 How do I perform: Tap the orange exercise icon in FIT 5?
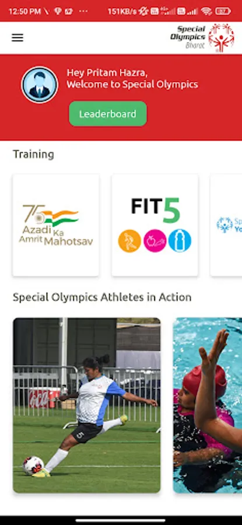click(129, 241)
